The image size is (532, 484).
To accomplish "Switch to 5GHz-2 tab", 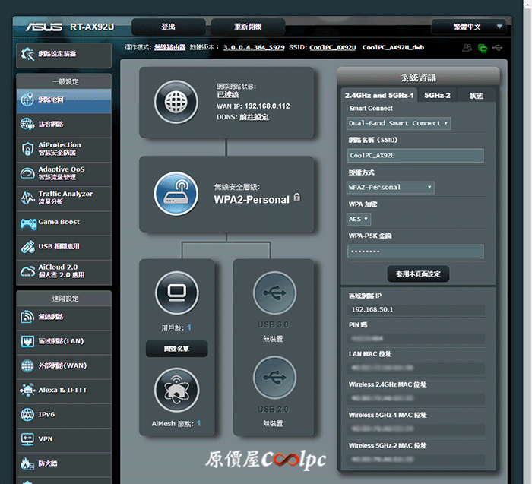I will tap(437, 95).
